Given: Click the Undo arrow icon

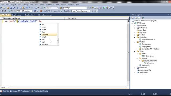Looking at the screenshot, I should click(x=27, y=8).
